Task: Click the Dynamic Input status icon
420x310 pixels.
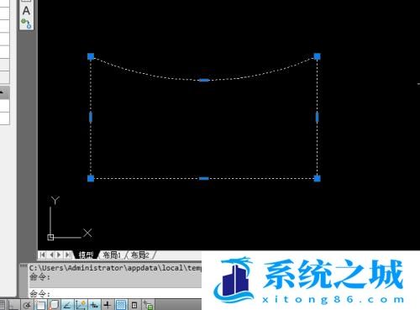Action: click(x=94, y=305)
